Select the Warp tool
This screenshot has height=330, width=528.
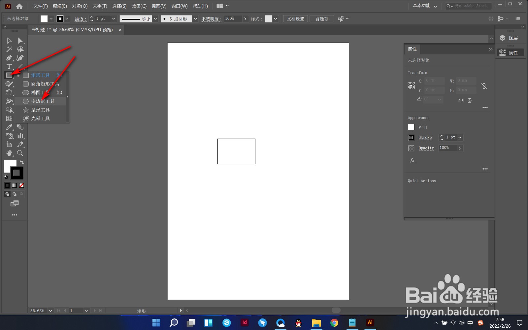coord(9,101)
